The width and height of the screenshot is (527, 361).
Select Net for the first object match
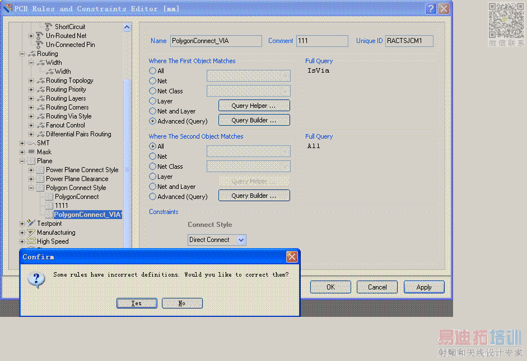click(x=152, y=81)
